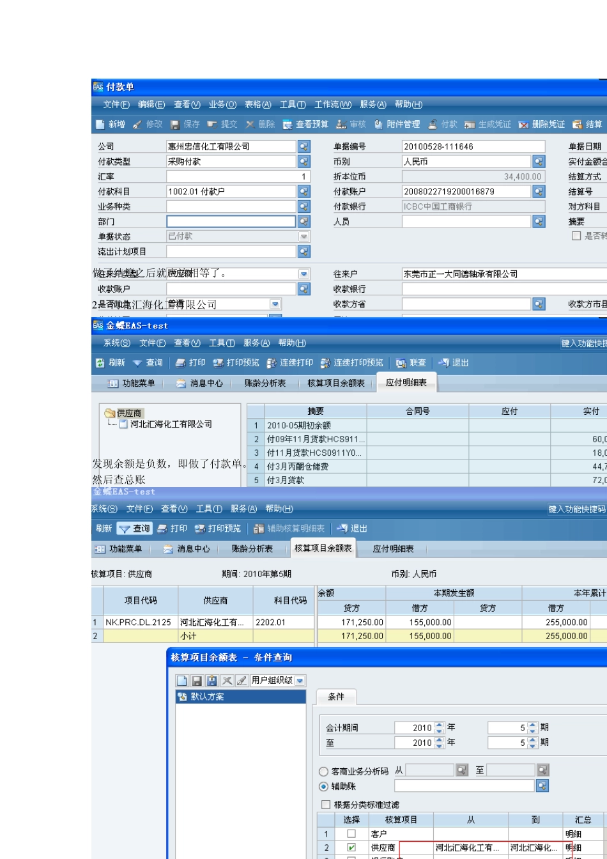Click the 审核 toolbar icon
The height and width of the screenshot is (859, 607).
pyautogui.click(x=342, y=125)
